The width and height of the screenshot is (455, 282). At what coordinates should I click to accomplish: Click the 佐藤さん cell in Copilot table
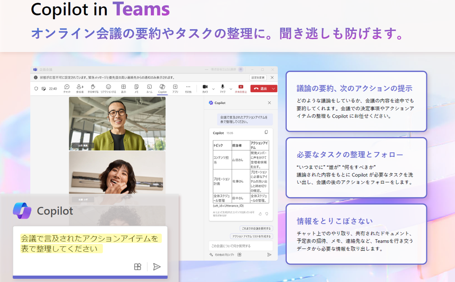[x=240, y=181]
